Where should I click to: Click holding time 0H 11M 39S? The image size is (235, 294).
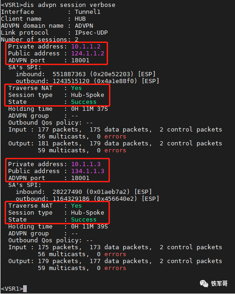click(90, 227)
